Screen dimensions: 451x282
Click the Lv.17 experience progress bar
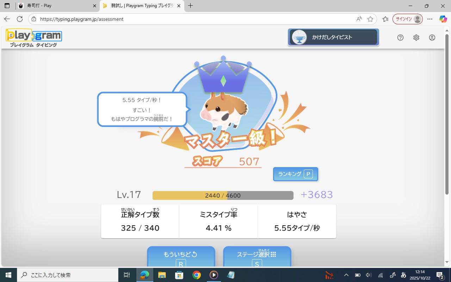[223, 195]
